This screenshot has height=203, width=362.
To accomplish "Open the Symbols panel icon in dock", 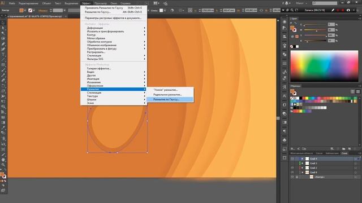I will (285, 140).
